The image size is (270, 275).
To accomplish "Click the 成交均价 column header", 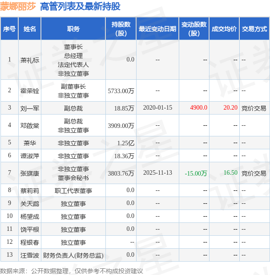I will click(x=224, y=29).
